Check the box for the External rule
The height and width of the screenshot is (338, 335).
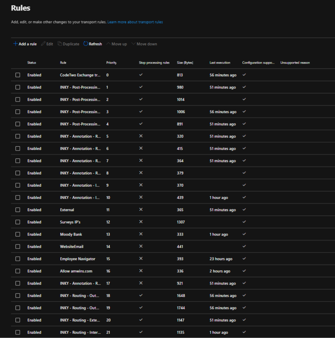tap(18, 210)
